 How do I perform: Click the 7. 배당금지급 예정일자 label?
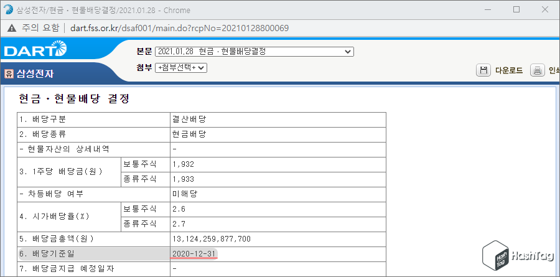pyautogui.click(x=67, y=268)
